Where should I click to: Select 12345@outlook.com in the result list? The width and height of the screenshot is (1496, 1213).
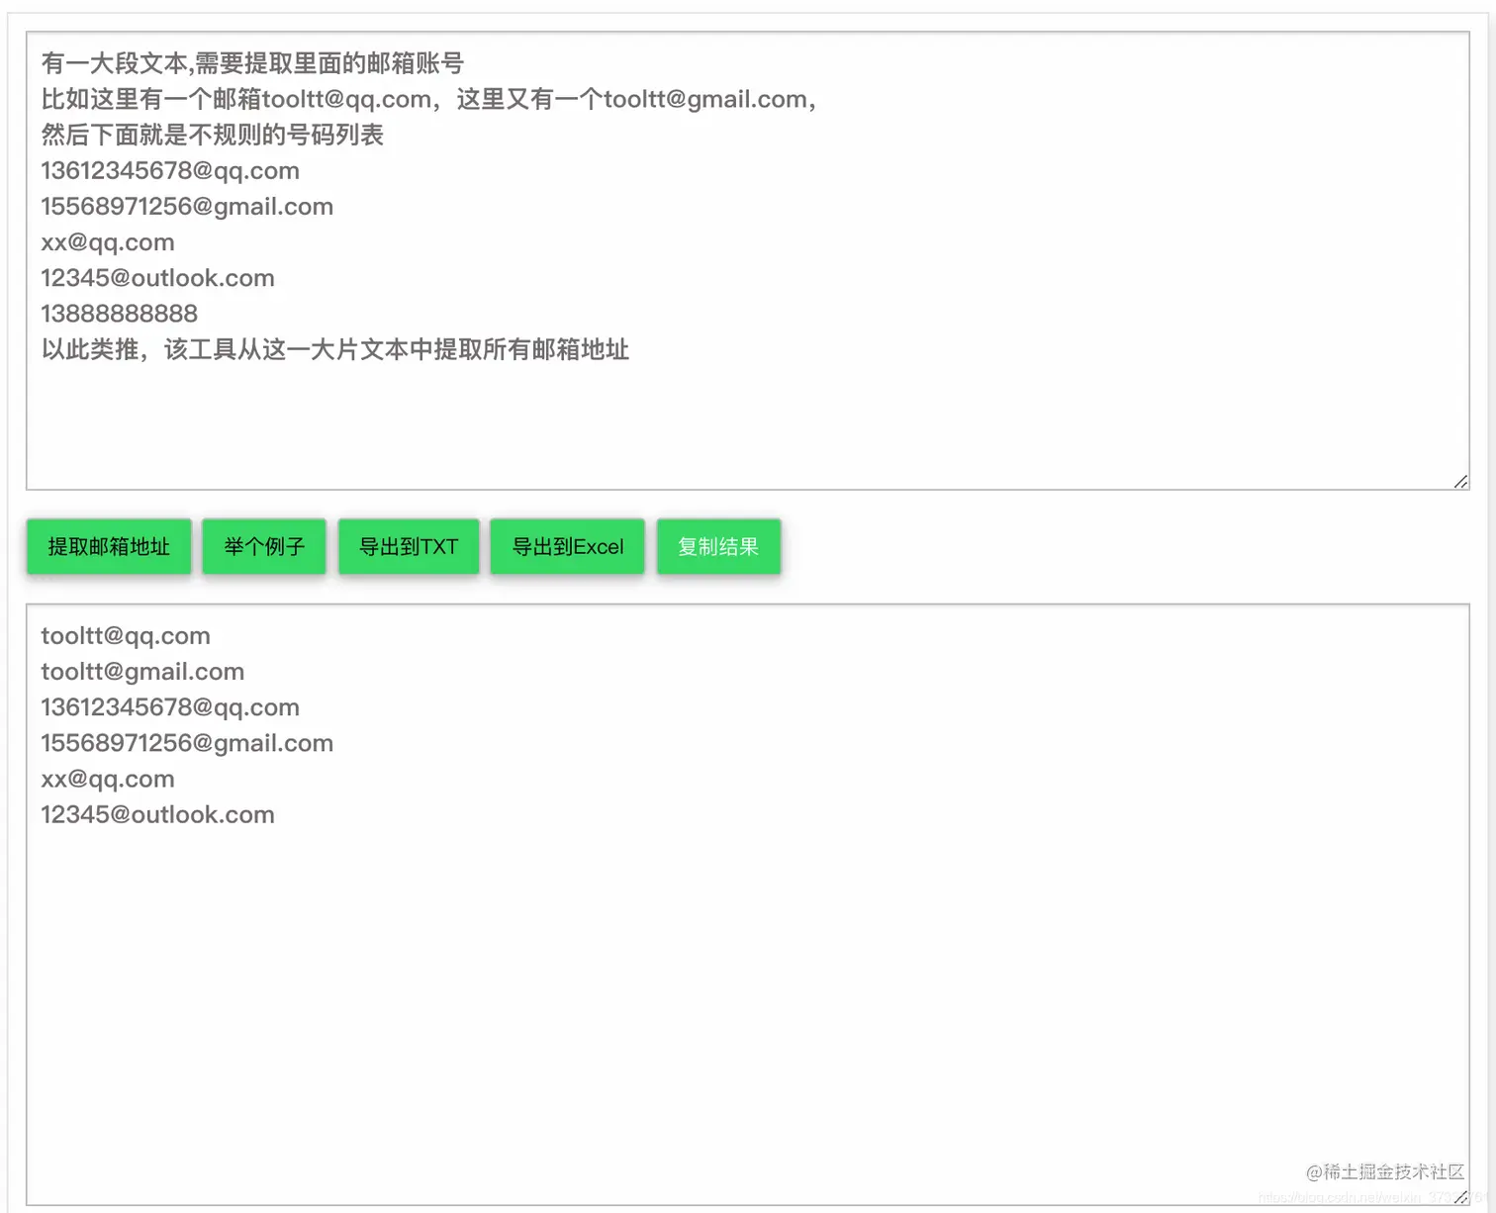point(157,814)
